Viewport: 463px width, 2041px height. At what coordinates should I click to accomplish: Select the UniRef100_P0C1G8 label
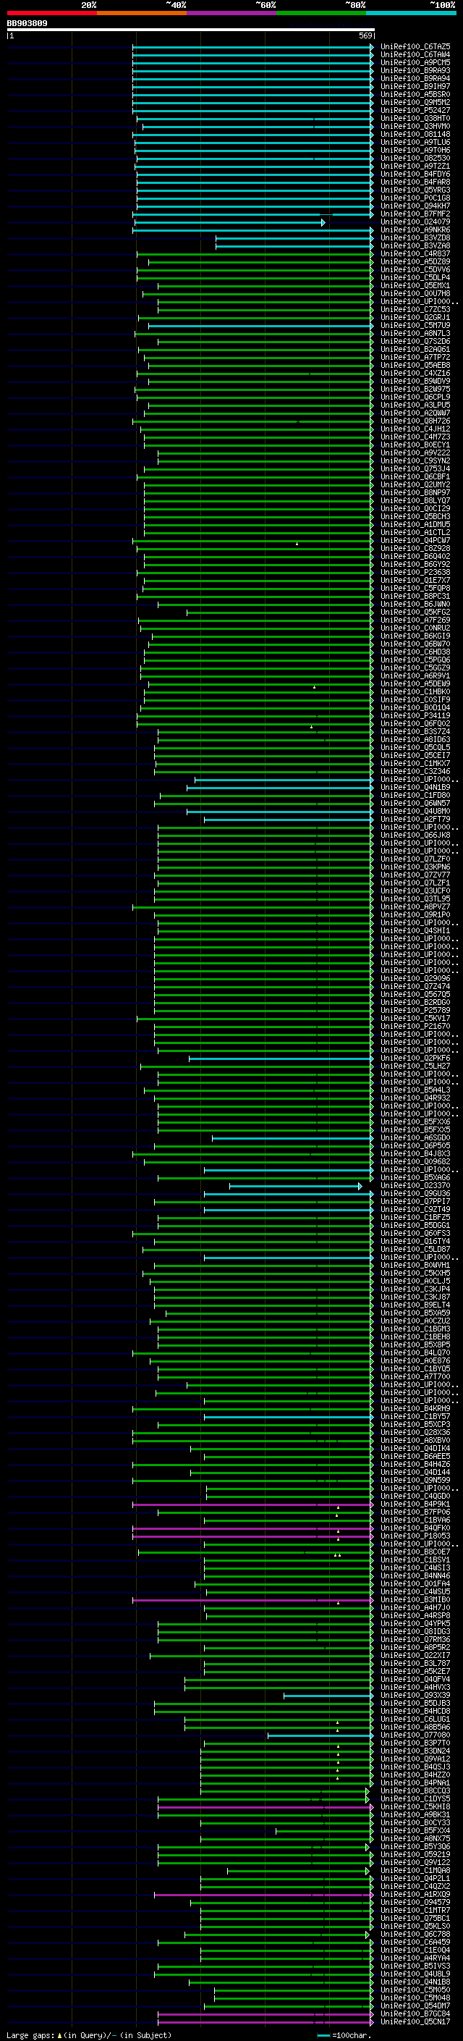tap(415, 198)
